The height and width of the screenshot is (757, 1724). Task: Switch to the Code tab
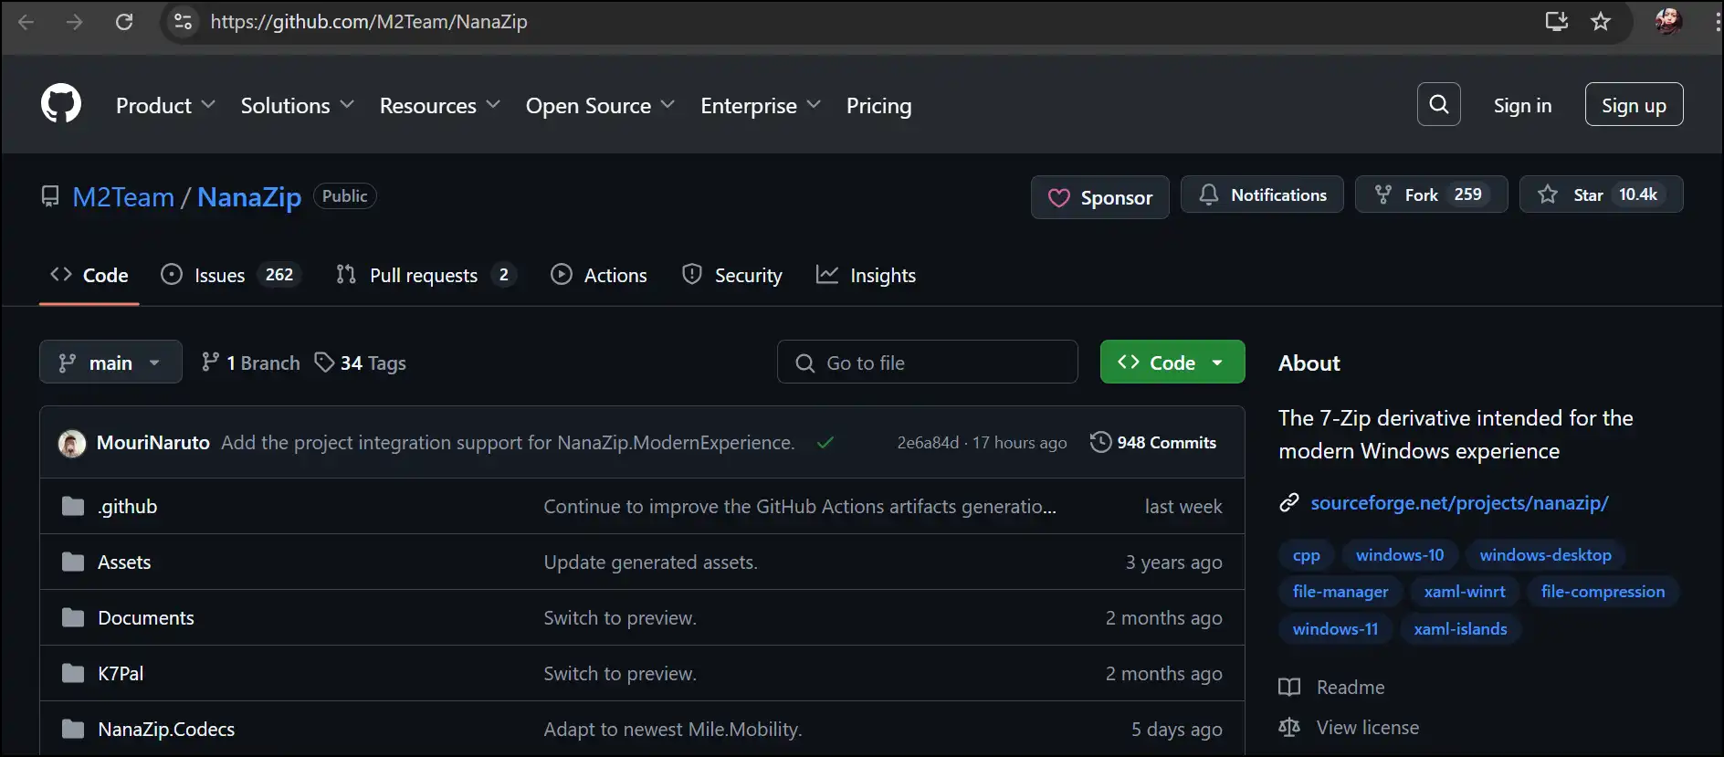pyautogui.click(x=89, y=275)
